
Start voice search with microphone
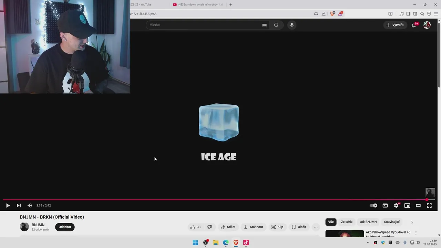[292, 25]
